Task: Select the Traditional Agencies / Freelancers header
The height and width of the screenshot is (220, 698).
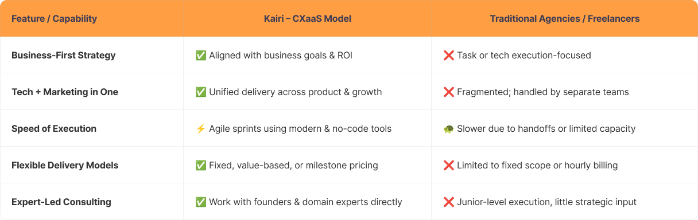Action: point(565,19)
